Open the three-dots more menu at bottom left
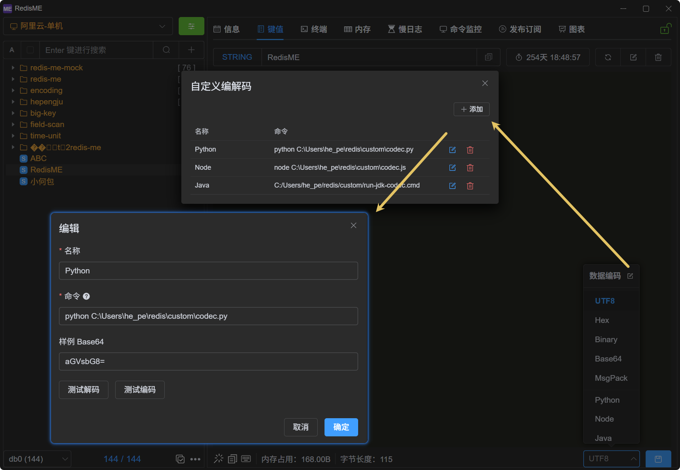Screen dimensions: 680x470 195,459
